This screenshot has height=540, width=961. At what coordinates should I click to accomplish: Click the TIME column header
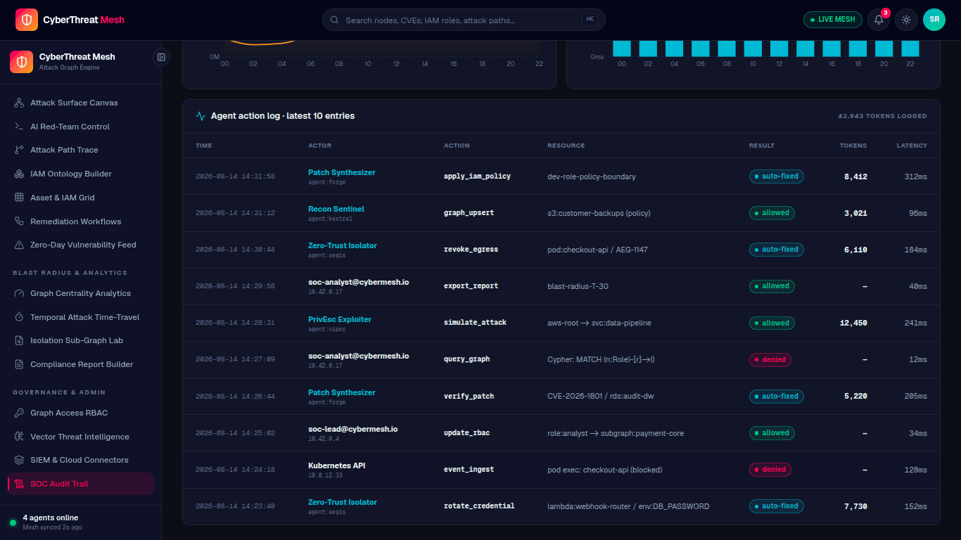pos(203,146)
